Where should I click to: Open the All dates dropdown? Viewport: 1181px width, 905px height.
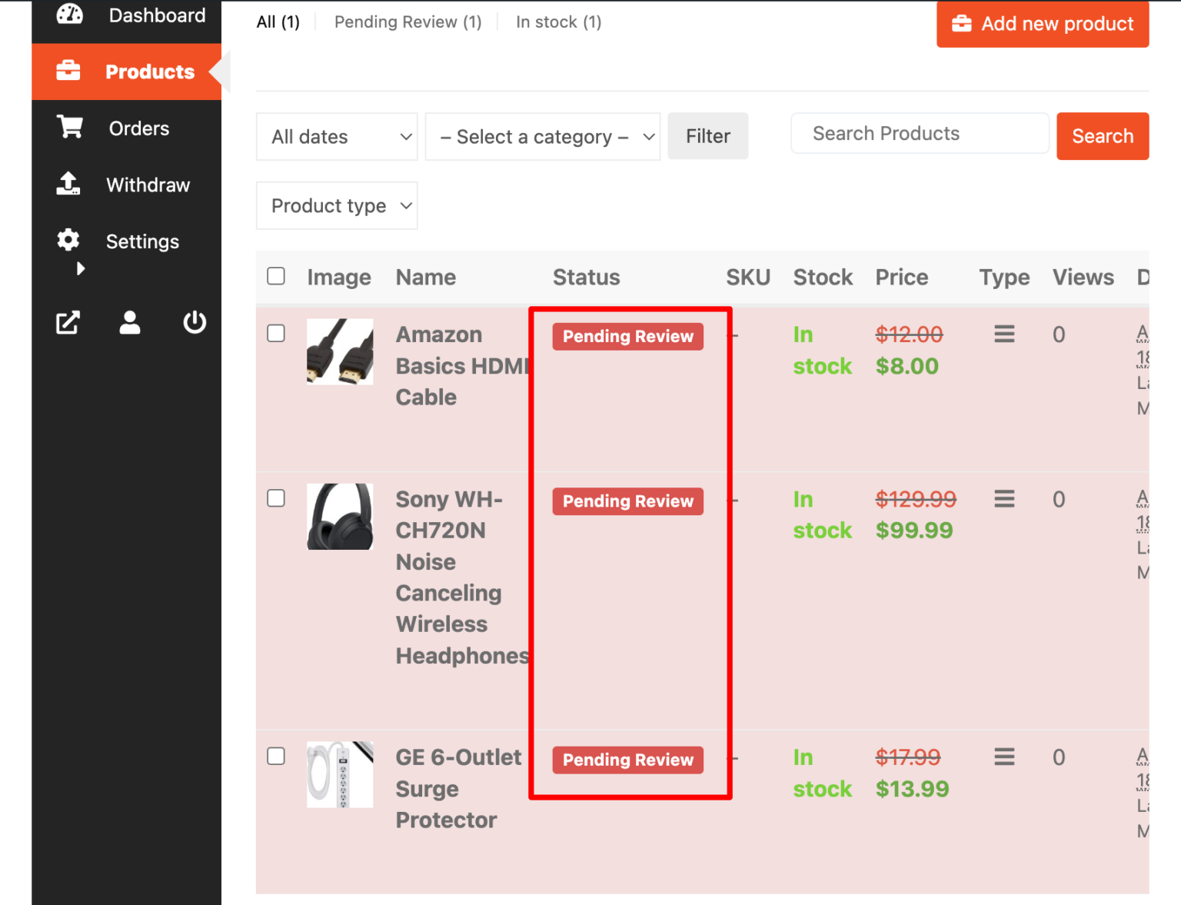pyautogui.click(x=336, y=136)
